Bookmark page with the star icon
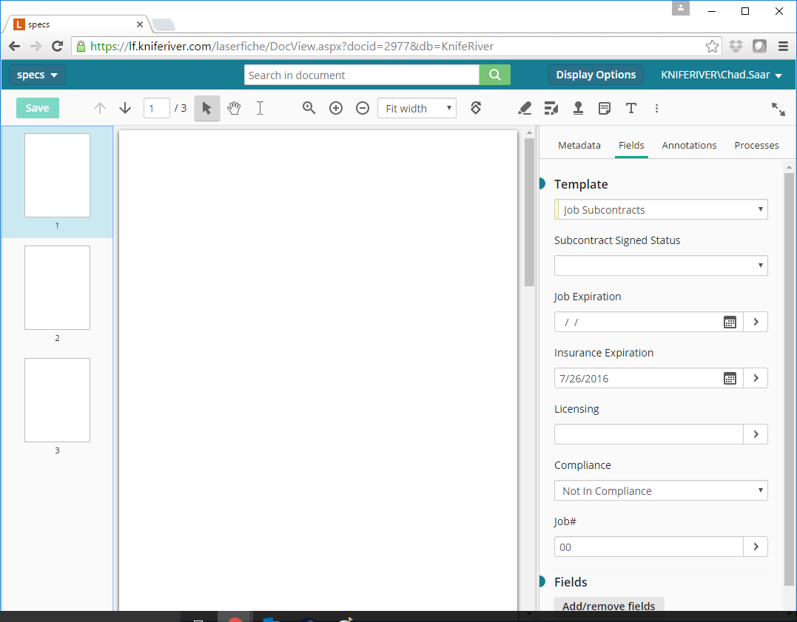797x622 pixels. 712,47
